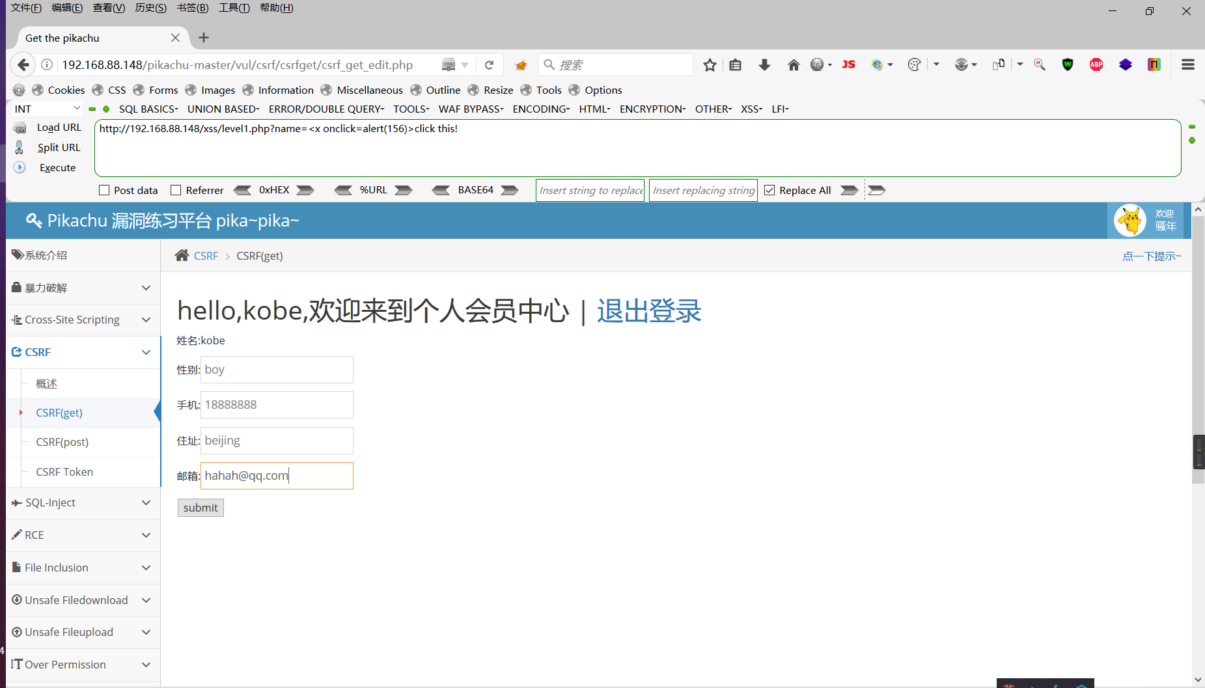
Task: Open the 工具(T) menu
Action: click(x=234, y=8)
